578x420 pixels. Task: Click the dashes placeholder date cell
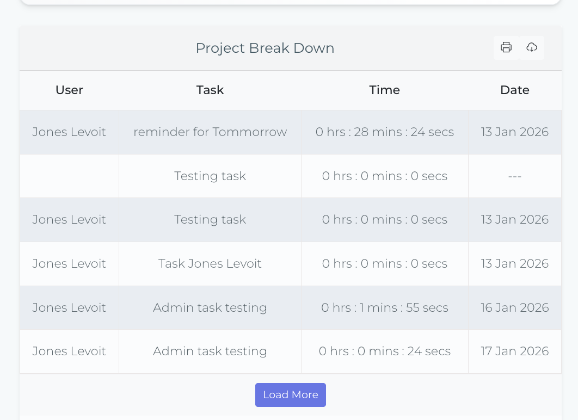[x=514, y=176]
